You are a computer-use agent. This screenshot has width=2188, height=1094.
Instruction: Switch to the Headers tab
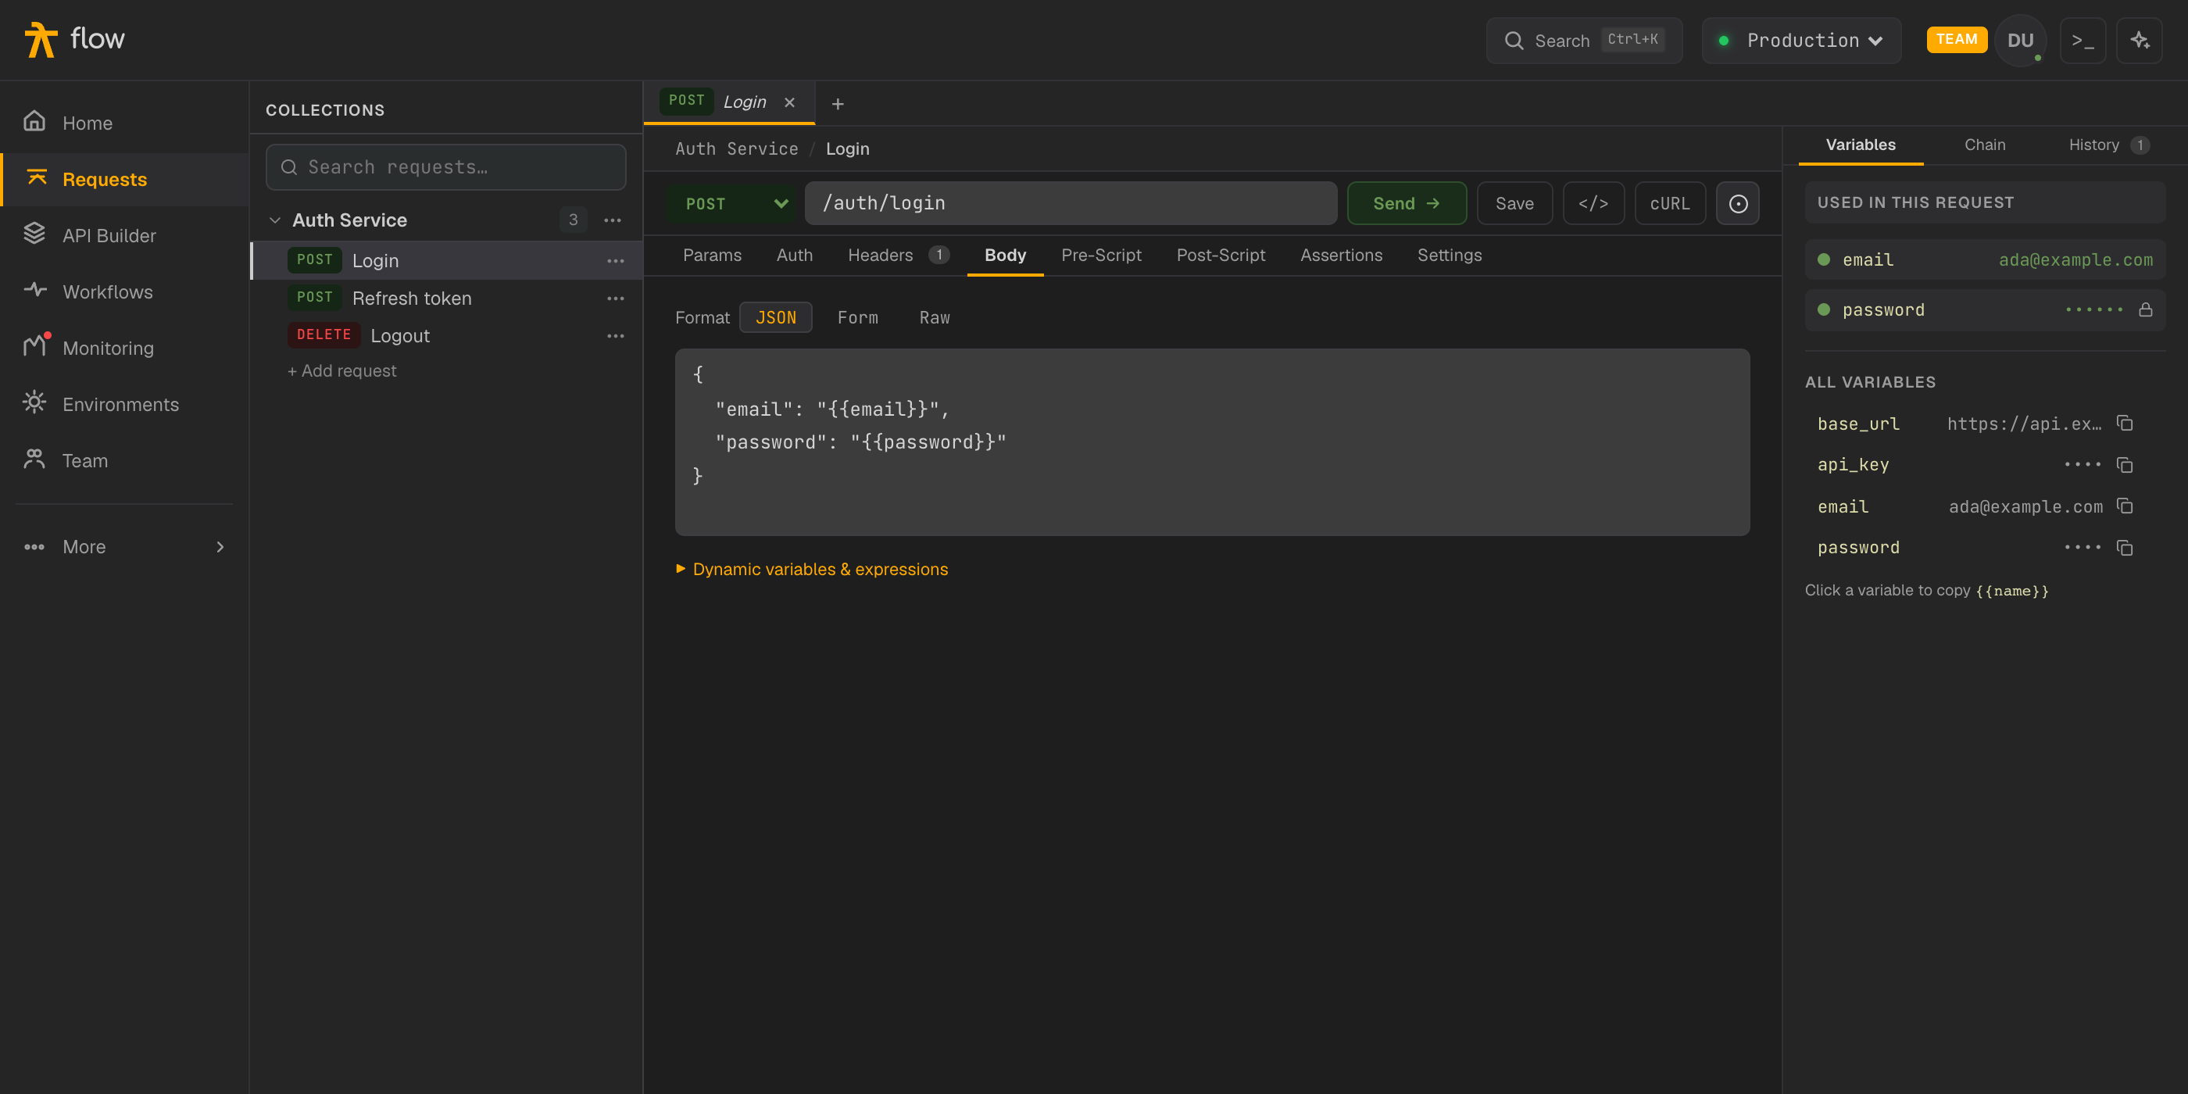pos(898,256)
